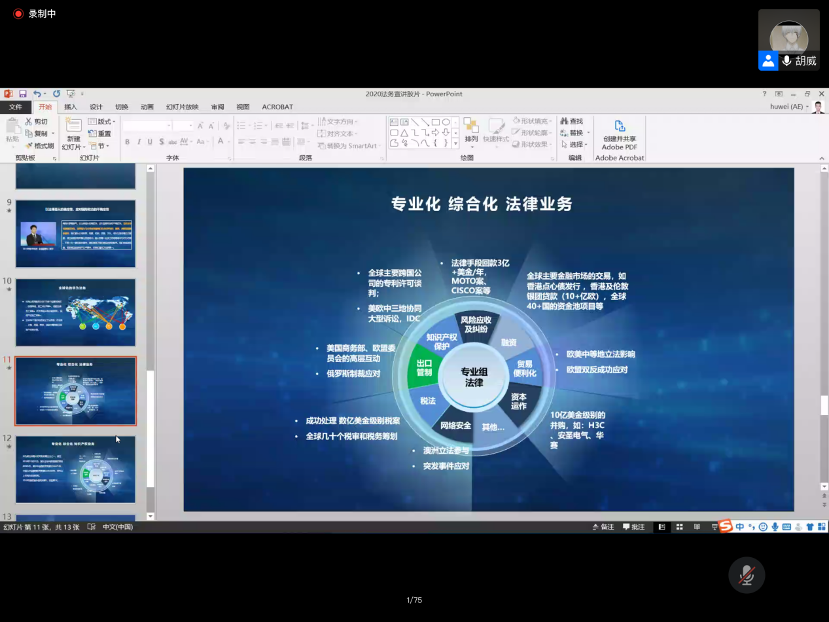Open the Reading View from status bar
The height and width of the screenshot is (622, 829).
(x=697, y=526)
